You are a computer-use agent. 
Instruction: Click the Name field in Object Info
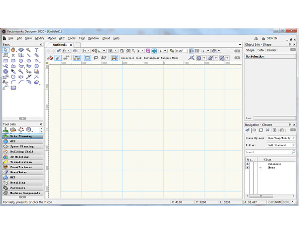(x=275, y=118)
